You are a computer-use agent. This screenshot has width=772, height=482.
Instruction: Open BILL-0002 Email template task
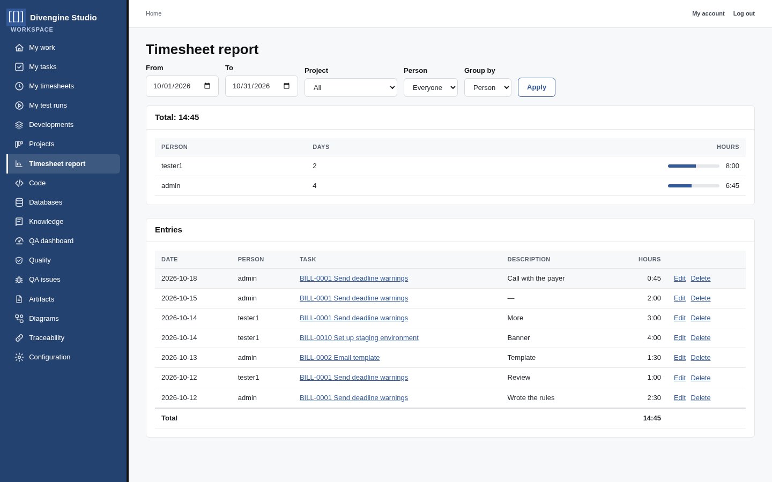click(x=339, y=358)
